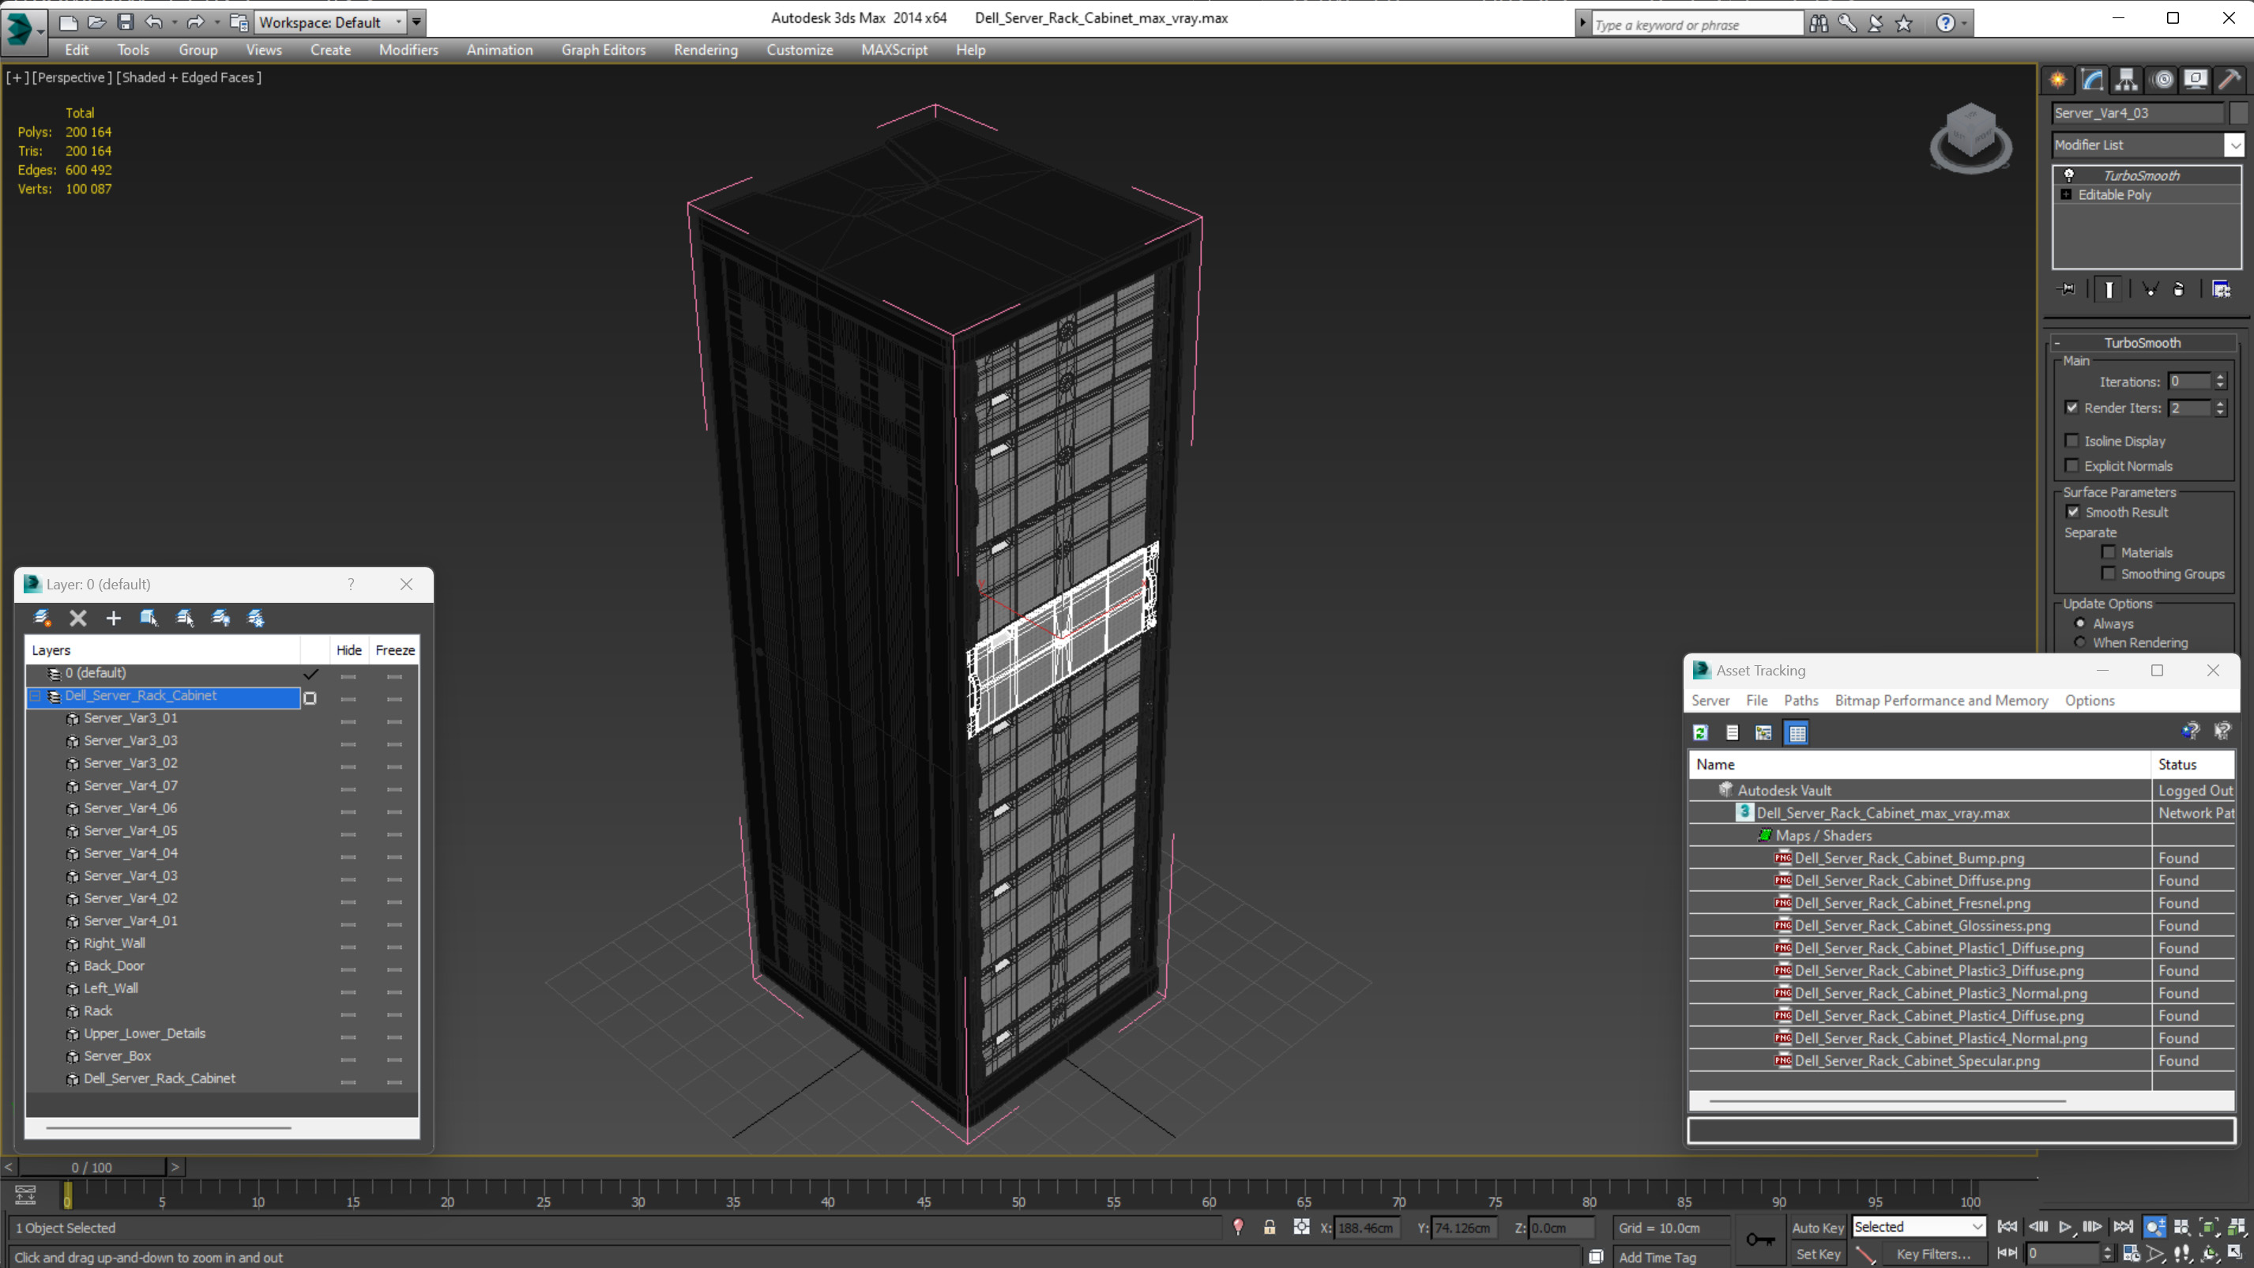Click the Zoom Extents icon
This screenshot has height=1268, width=2254.
pyautogui.click(x=2207, y=1226)
